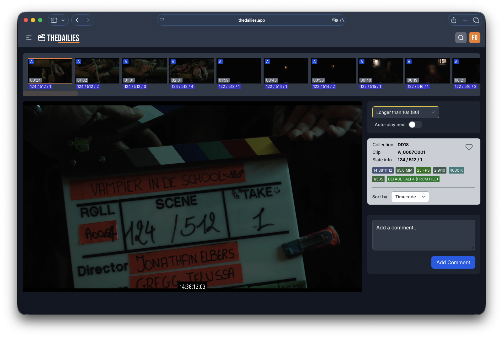Select thumbnail for clip 122 / 516 / 2

click(x=466, y=71)
